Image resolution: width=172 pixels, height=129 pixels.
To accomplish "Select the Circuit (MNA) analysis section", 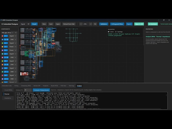I will [x=8, y=90].
